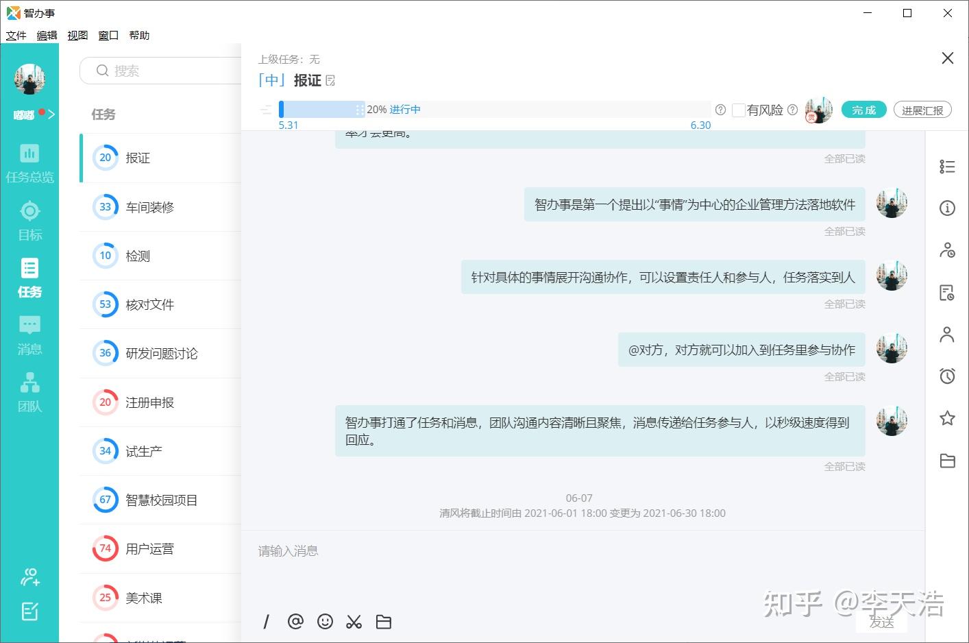Open the 美术课 task
The height and width of the screenshot is (643, 969).
click(x=160, y=598)
